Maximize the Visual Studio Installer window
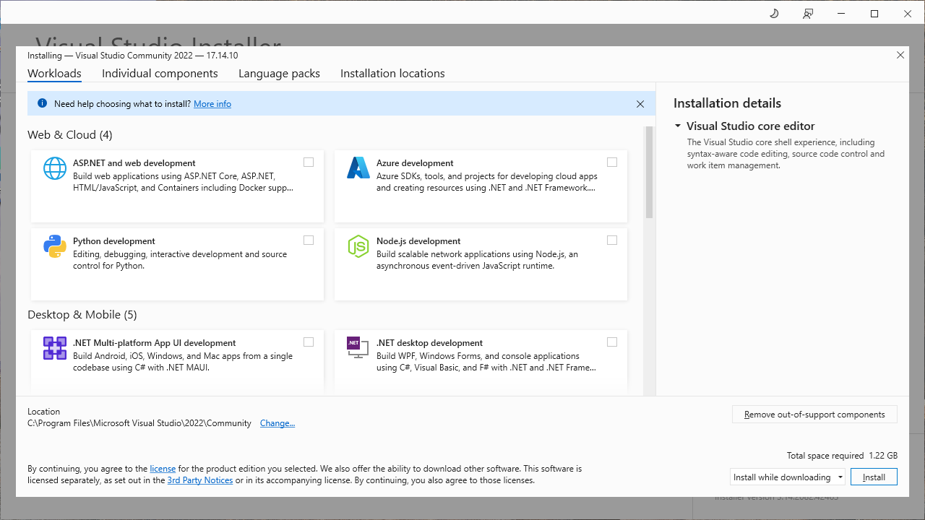 coord(874,14)
